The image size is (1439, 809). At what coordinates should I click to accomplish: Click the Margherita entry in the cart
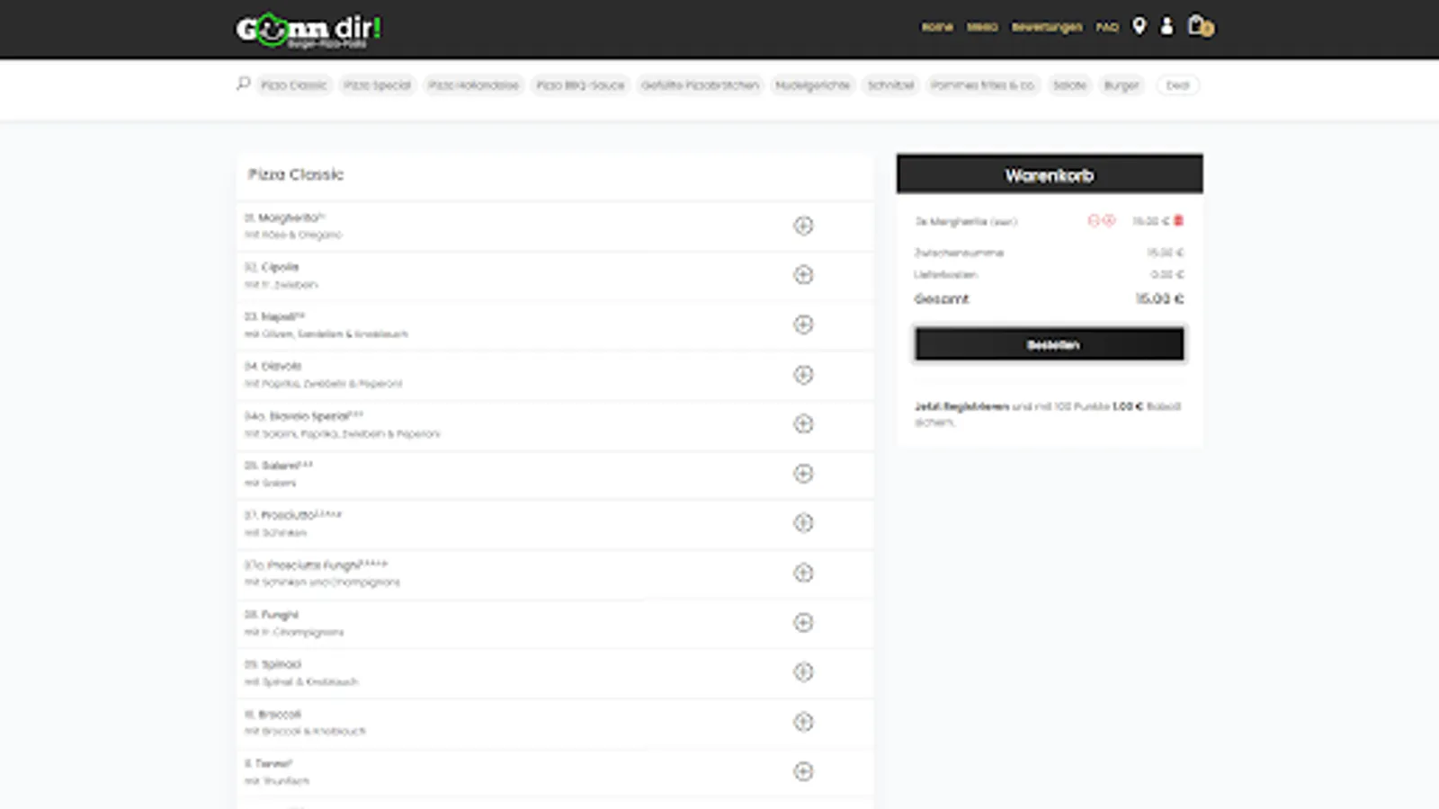(x=966, y=221)
